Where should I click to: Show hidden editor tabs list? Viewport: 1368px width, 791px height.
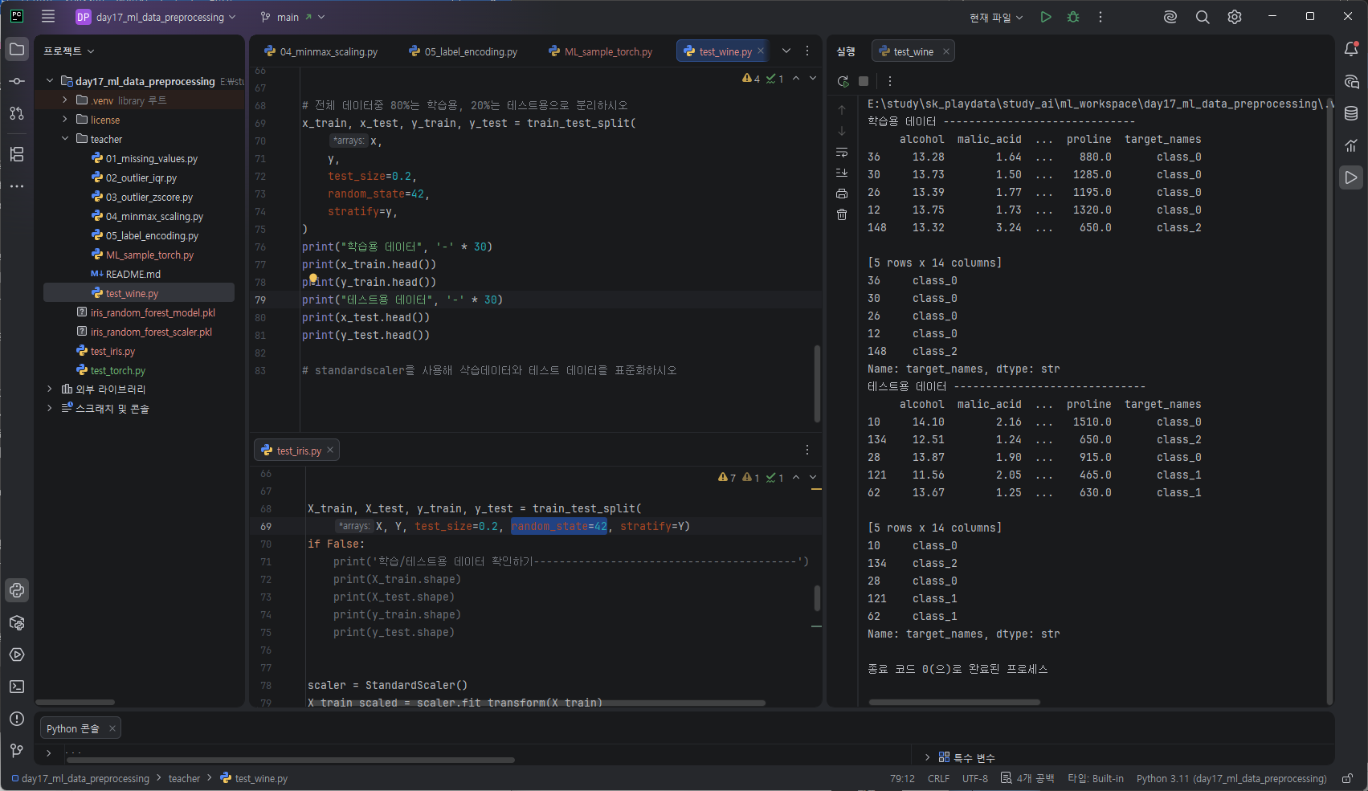point(786,51)
